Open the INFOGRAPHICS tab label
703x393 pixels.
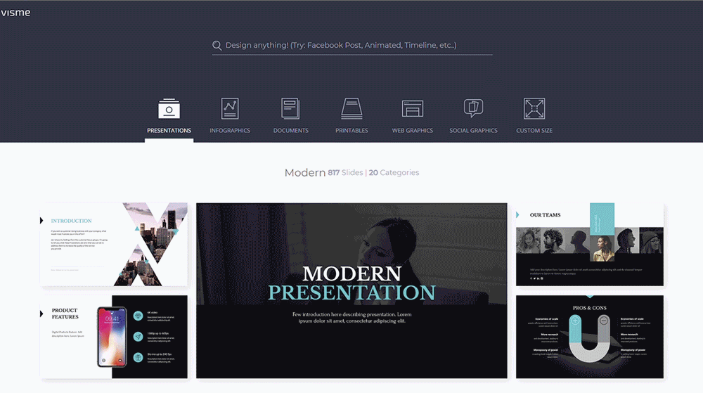pyautogui.click(x=230, y=130)
